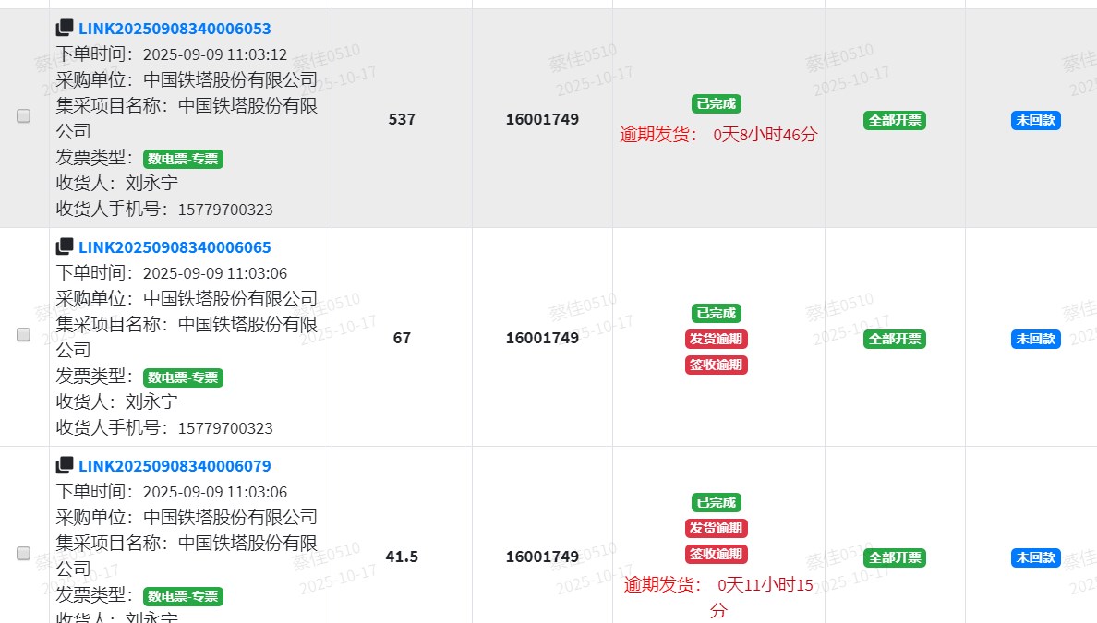This screenshot has height=623, width=1097.
Task: Open order link LINK20250908340006079
Action: pos(175,466)
